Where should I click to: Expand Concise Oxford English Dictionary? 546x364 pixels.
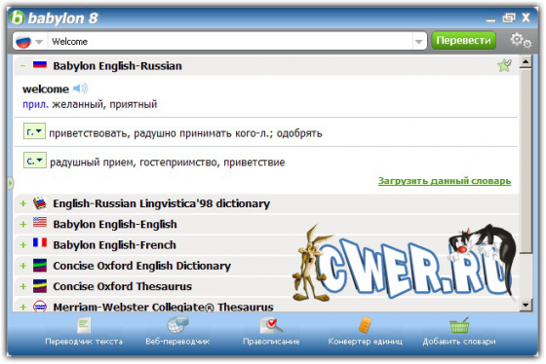coord(23,266)
